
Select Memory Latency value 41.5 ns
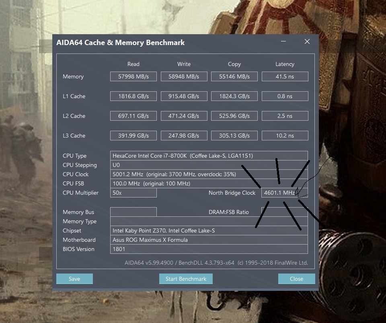(x=285, y=76)
